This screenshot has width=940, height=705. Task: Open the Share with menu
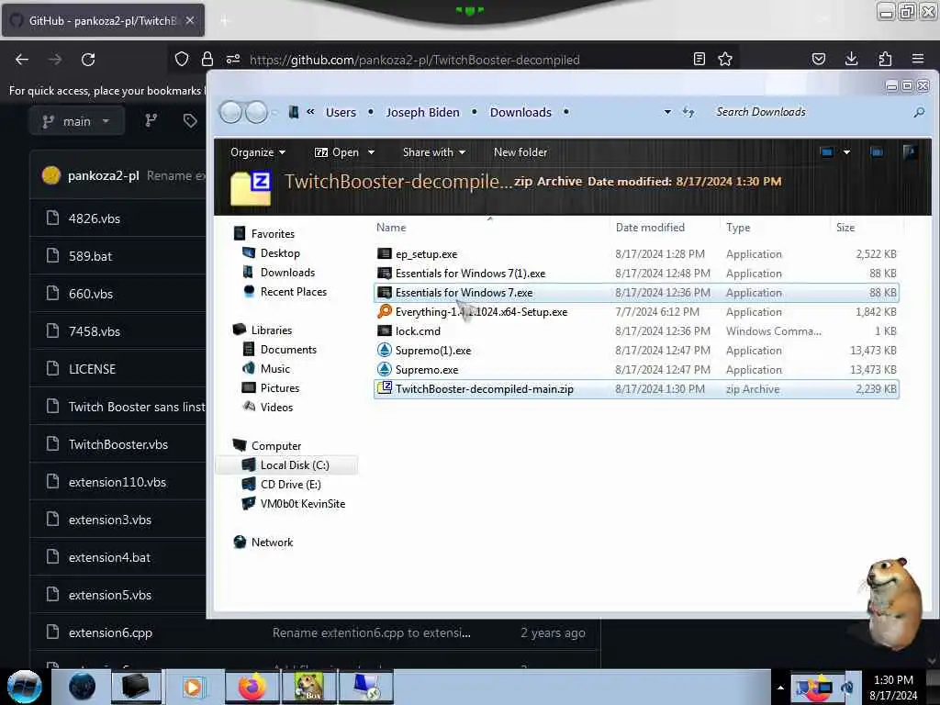(x=434, y=152)
